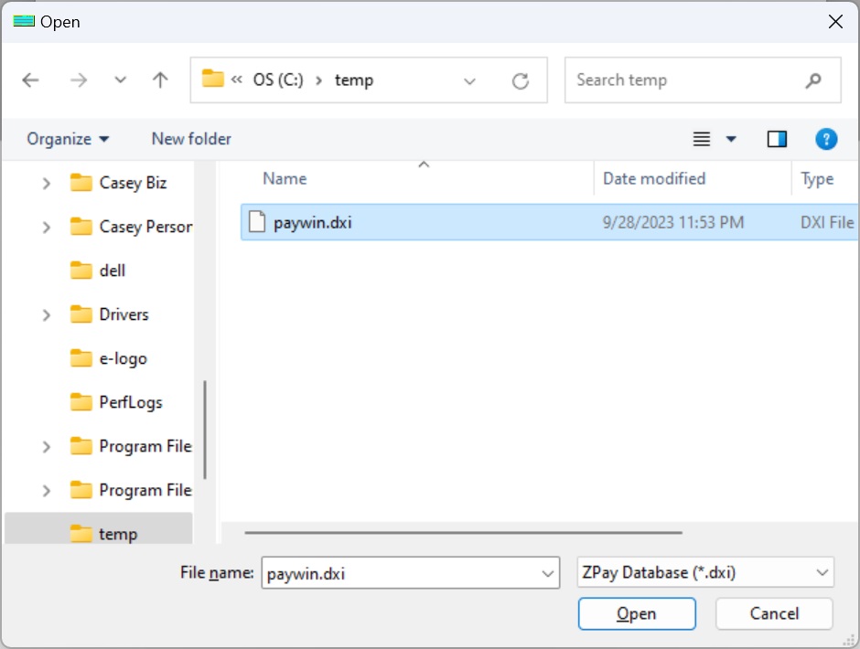Viewport: 860px width, 649px height.
Task: Expand the Casey Personal sidebar entry
Action: coord(46,226)
